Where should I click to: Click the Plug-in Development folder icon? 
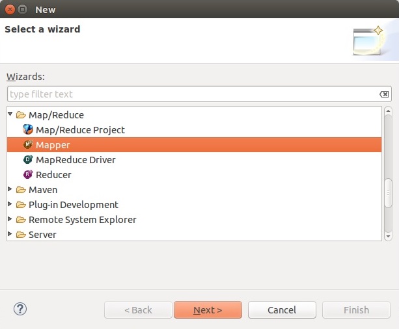point(21,205)
